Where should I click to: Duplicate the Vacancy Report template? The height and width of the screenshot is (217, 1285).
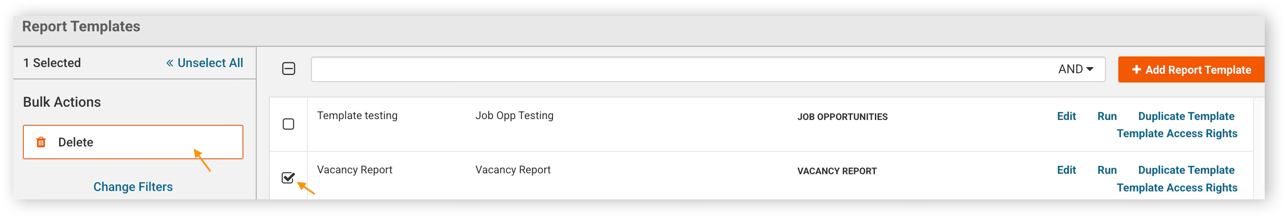coord(1186,170)
